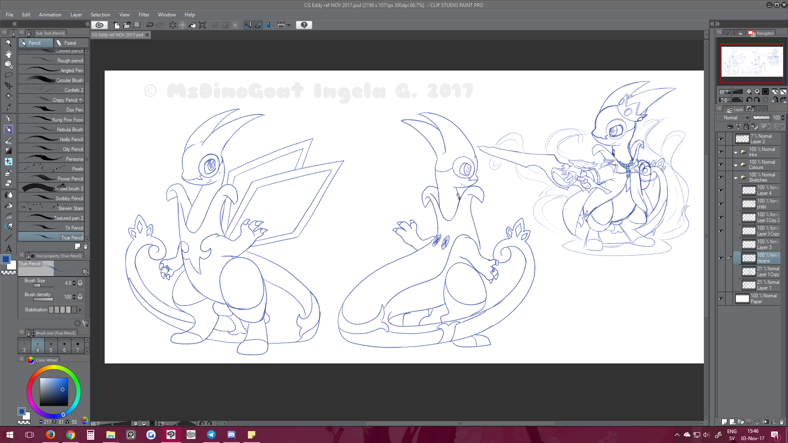Open the Help question mark button
This screenshot has height=443, width=788.
pos(304,25)
